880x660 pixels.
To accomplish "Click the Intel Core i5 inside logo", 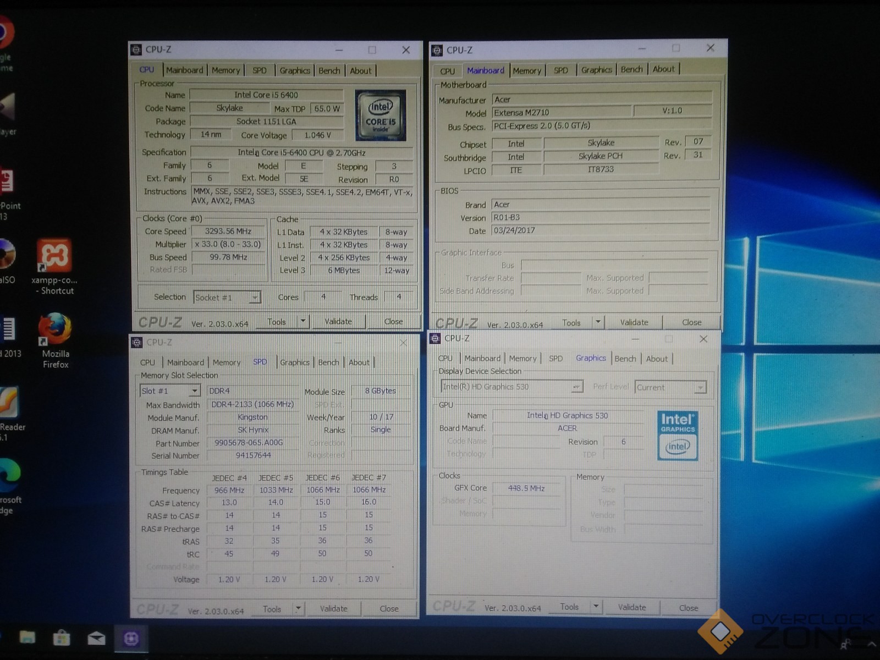I will [x=381, y=115].
